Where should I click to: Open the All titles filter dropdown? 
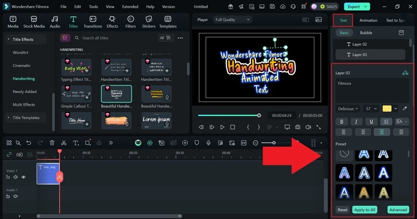(x=165, y=38)
